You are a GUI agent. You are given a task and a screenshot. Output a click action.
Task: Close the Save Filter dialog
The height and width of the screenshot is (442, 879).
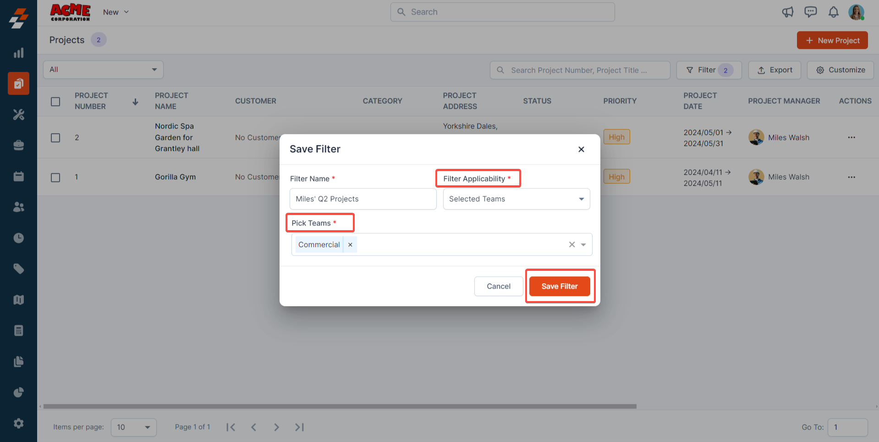click(x=581, y=149)
